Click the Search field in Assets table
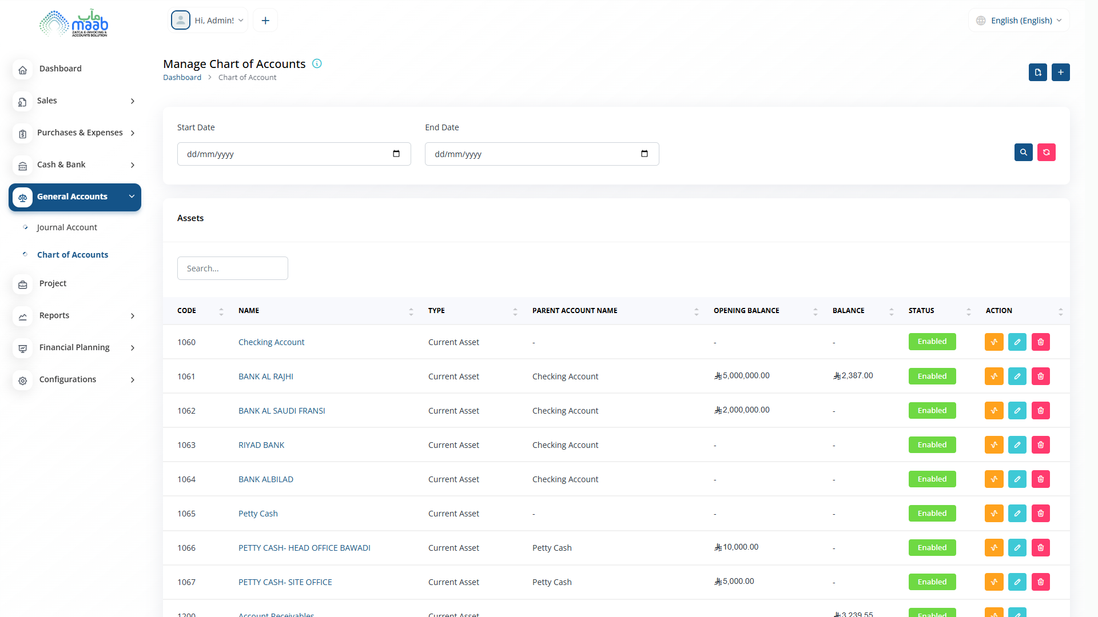Viewport: 1098px width, 617px height. 233,269
